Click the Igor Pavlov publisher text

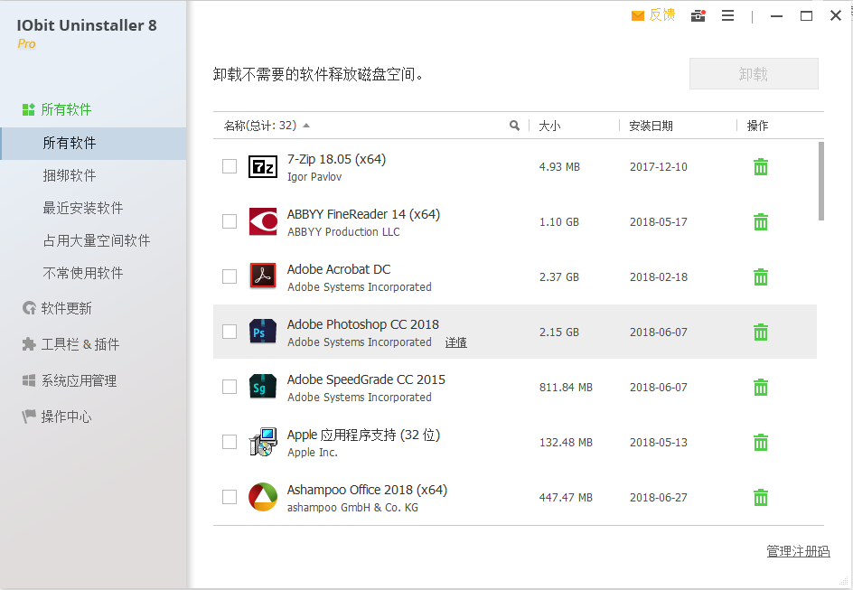pos(314,177)
